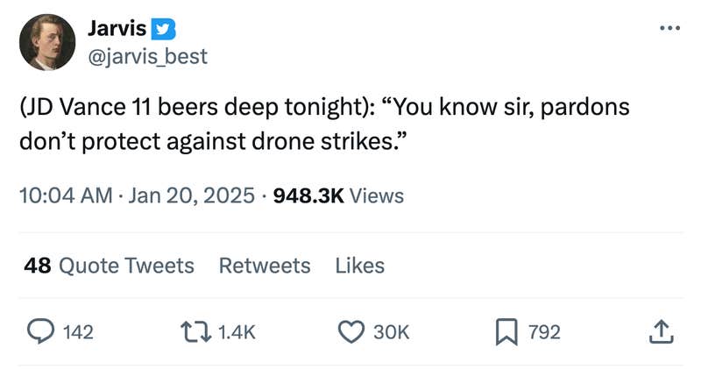Click the 142 reply count
The image size is (701, 369).
79,332
